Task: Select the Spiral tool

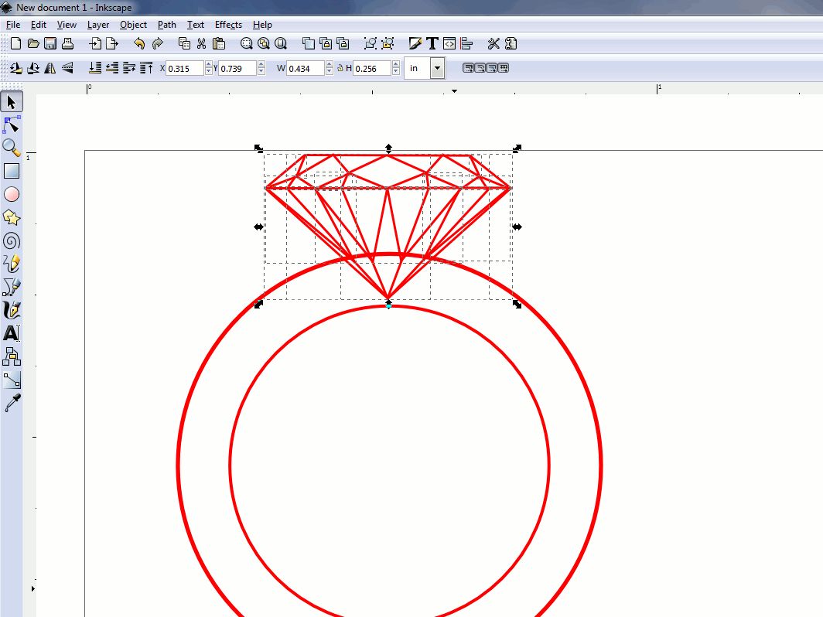Action: coord(12,240)
